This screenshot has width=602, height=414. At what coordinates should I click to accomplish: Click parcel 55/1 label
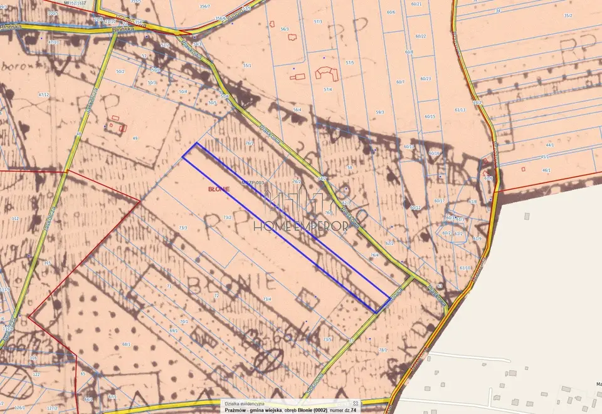pos(247,66)
